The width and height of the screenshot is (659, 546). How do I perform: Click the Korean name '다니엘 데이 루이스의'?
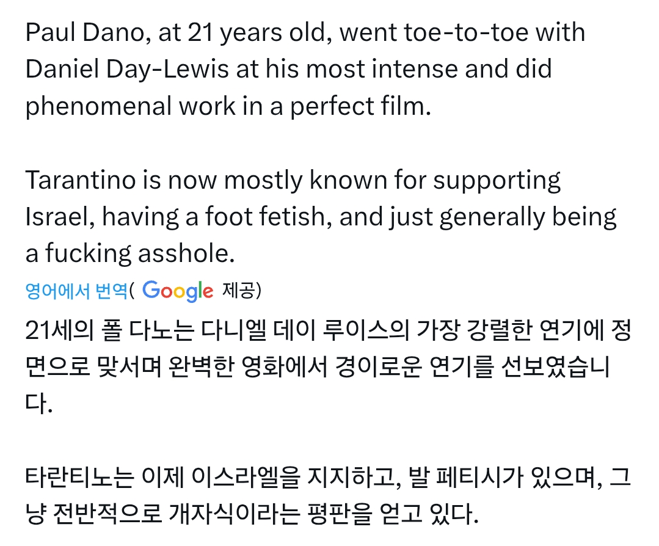(x=305, y=330)
